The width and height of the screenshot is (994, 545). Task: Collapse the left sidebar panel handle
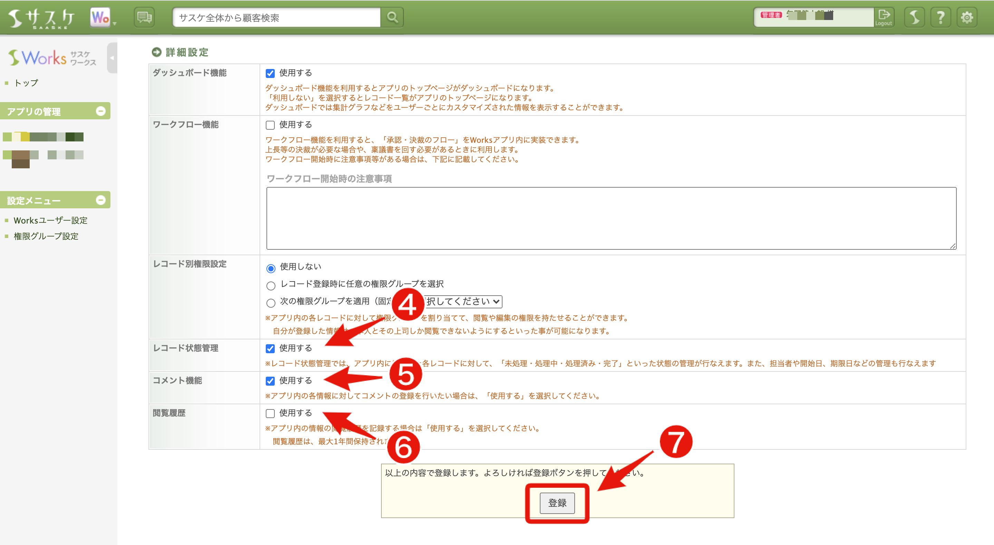coord(112,58)
